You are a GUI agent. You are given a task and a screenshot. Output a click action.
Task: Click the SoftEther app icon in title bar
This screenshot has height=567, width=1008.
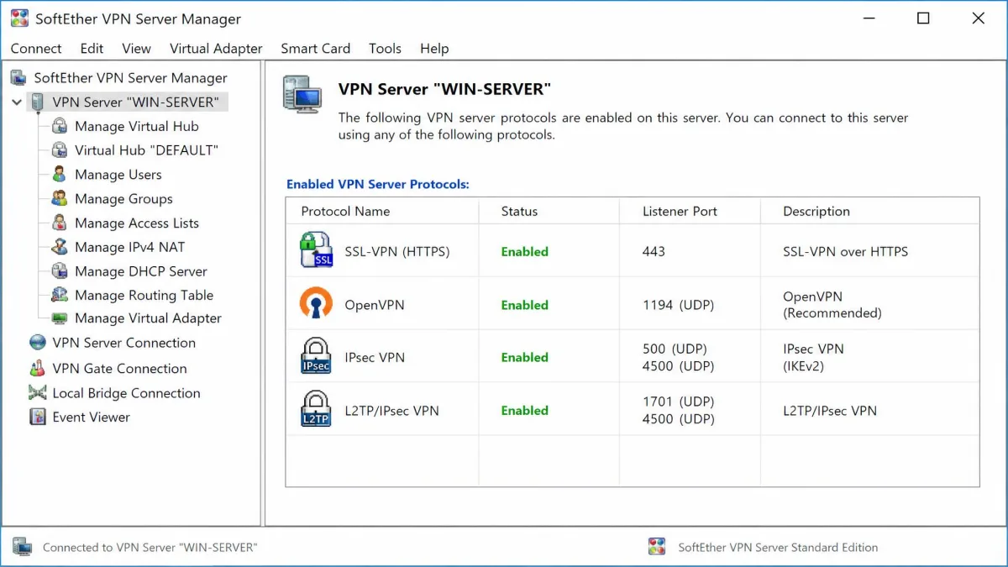(18, 18)
